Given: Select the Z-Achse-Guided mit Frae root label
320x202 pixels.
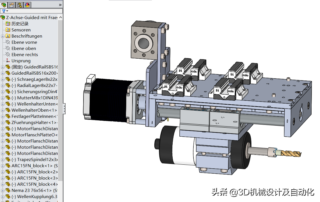Looking at the screenshot, I should [32, 17].
